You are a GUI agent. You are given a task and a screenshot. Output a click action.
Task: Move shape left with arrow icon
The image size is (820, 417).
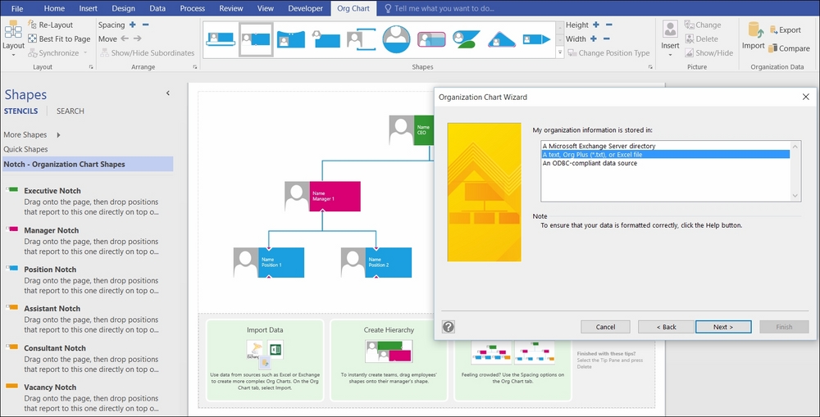125,39
